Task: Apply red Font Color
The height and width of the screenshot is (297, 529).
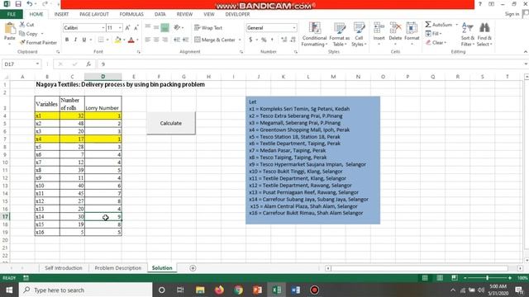Action: (131, 40)
